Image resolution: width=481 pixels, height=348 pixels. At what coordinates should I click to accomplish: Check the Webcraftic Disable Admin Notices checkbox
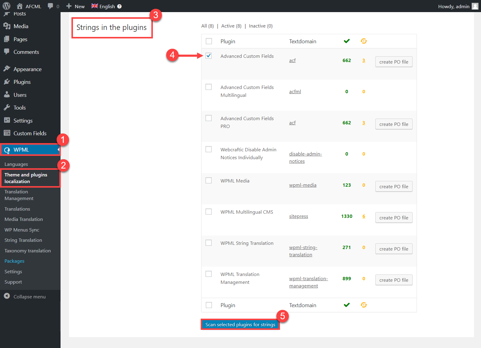tap(209, 149)
